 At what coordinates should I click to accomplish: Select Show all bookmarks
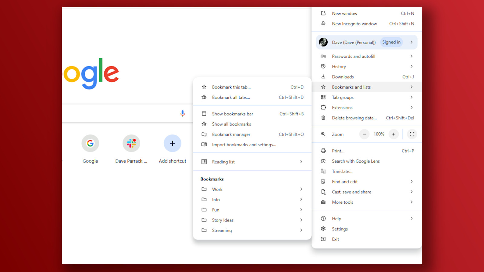point(231,124)
